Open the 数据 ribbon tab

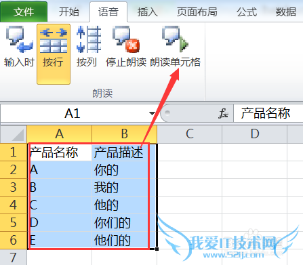click(x=286, y=12)
